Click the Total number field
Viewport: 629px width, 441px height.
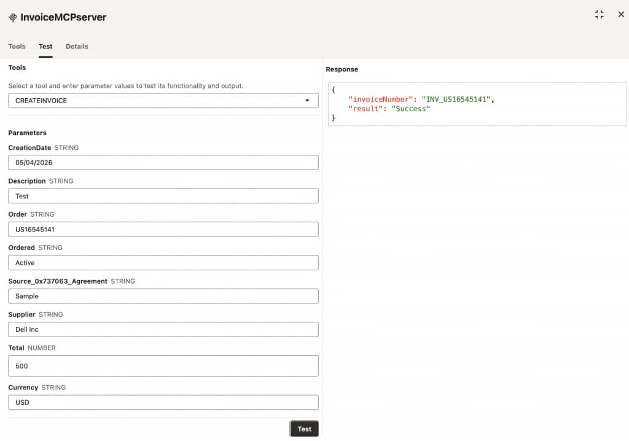(163, 365)
